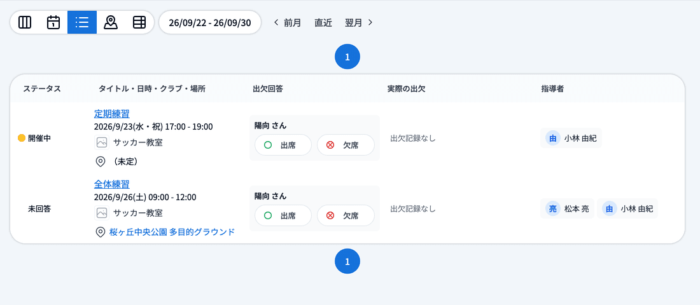Open instructor 松本 亮 chip
The image size is (700, 305).
coord(567,208)
